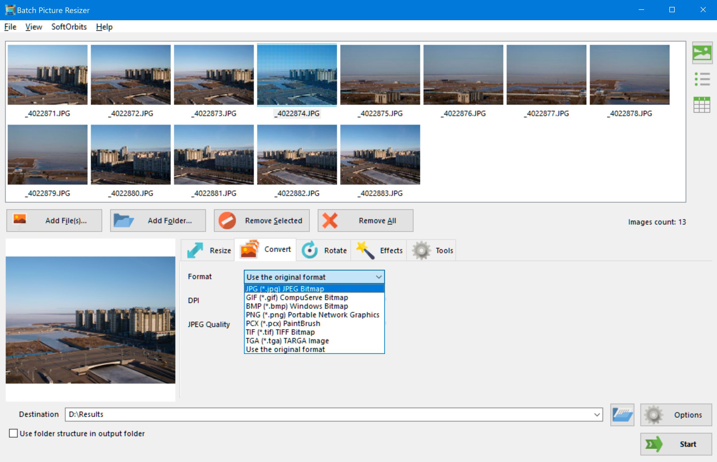Toggle Use folder structure in output
Image resolution: width=717 pixels, height=462 pixels.
click(x=14, y=433)
